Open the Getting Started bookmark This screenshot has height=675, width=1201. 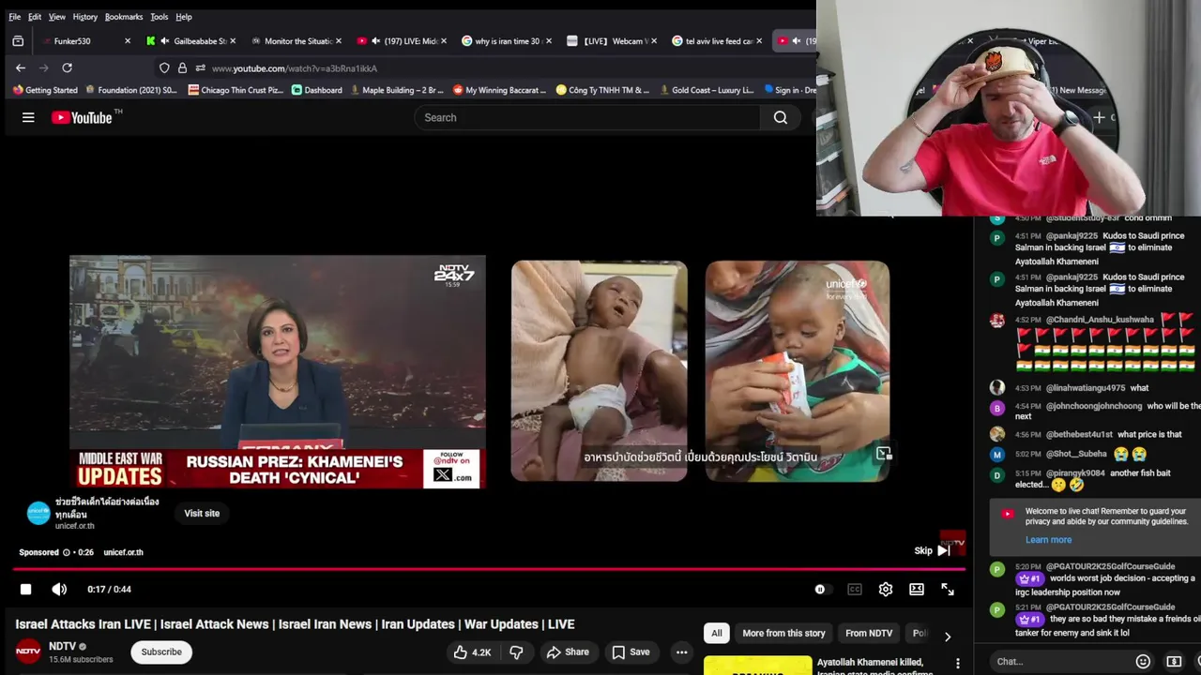click(45, 90)
